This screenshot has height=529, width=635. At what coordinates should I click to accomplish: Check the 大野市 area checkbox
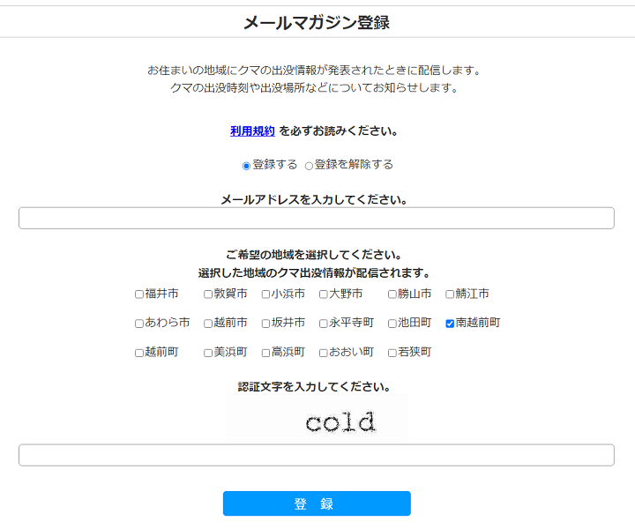pyautogui.click(x=324, y=294)
